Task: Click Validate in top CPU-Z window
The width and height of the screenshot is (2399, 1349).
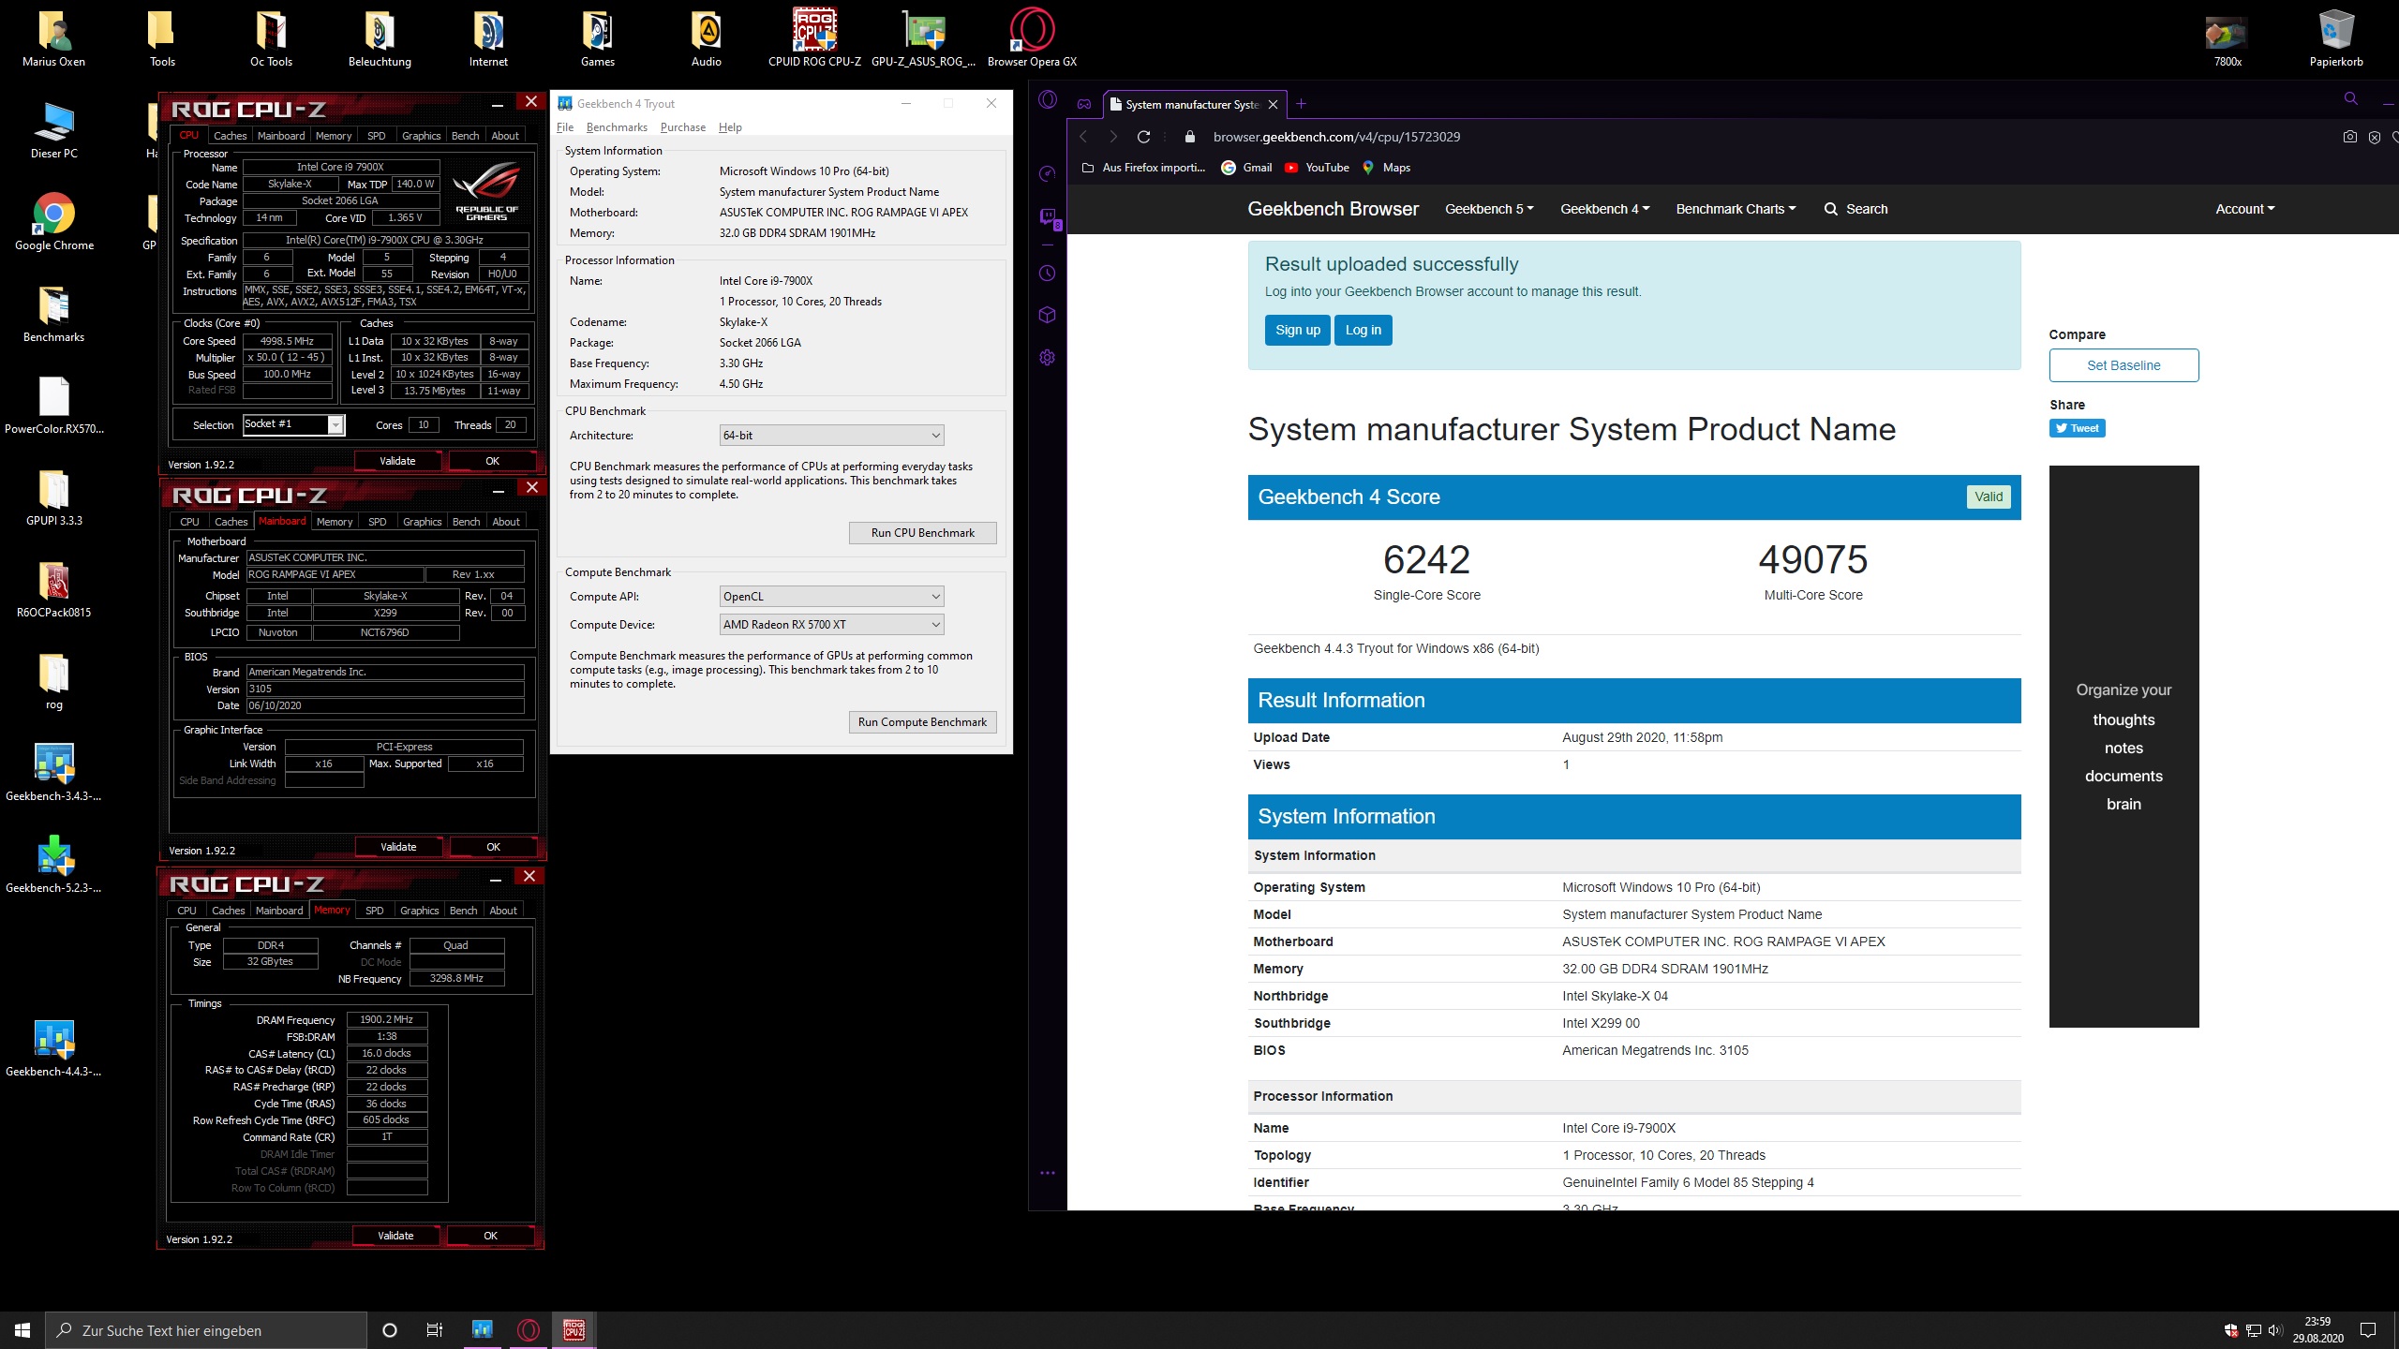Action: (397, 461)
